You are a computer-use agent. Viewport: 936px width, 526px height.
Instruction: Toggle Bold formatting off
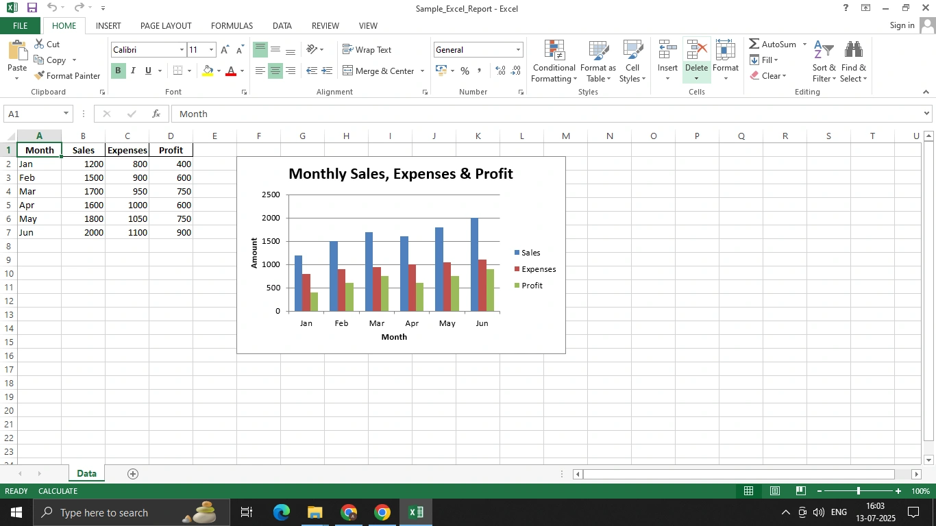pos(118,71)
